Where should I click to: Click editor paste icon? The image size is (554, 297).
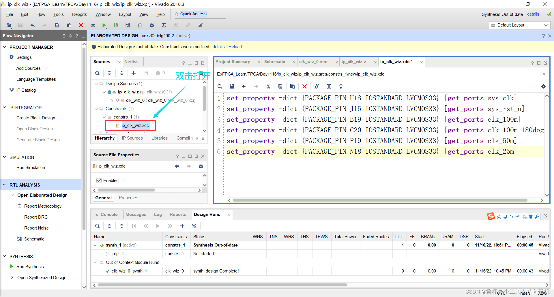[292, 87]
